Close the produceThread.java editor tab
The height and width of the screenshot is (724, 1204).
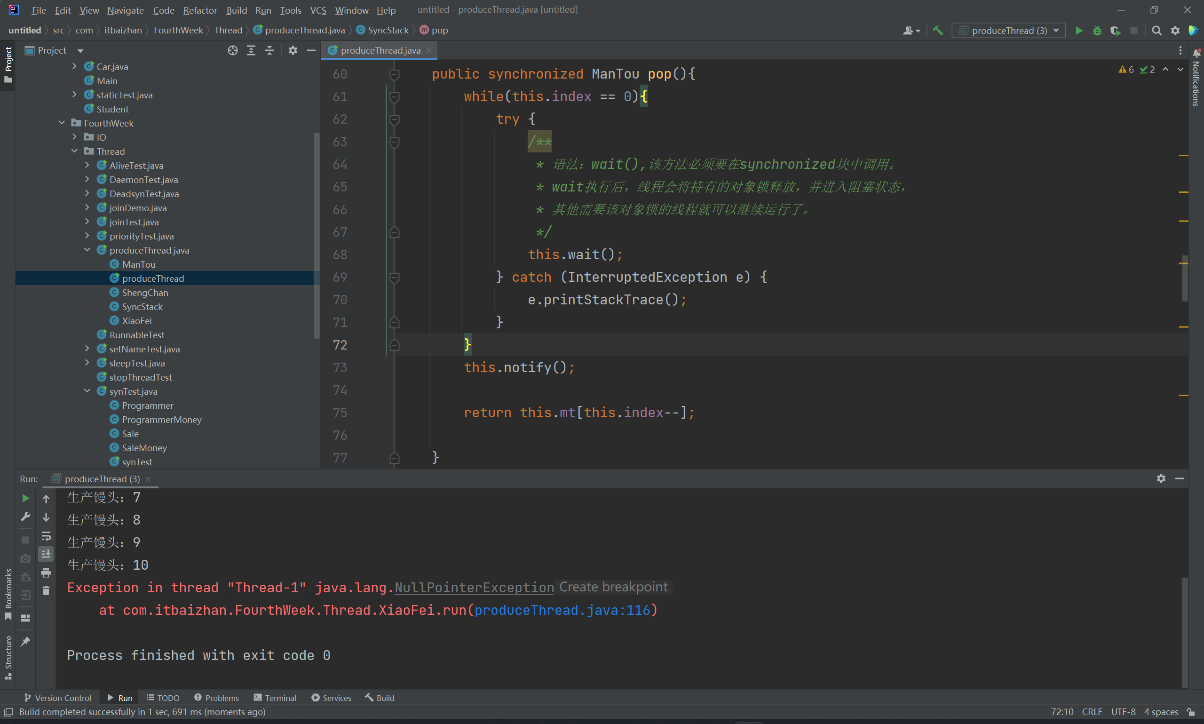[x=429, y=50]
